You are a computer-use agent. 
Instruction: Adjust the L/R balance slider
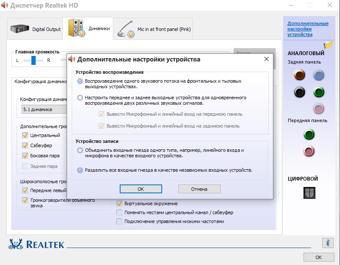pyautogui.click(x=34, y=60)
